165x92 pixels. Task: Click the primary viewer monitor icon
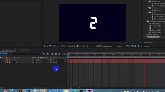pyautogui.click(x=47, y=46)
